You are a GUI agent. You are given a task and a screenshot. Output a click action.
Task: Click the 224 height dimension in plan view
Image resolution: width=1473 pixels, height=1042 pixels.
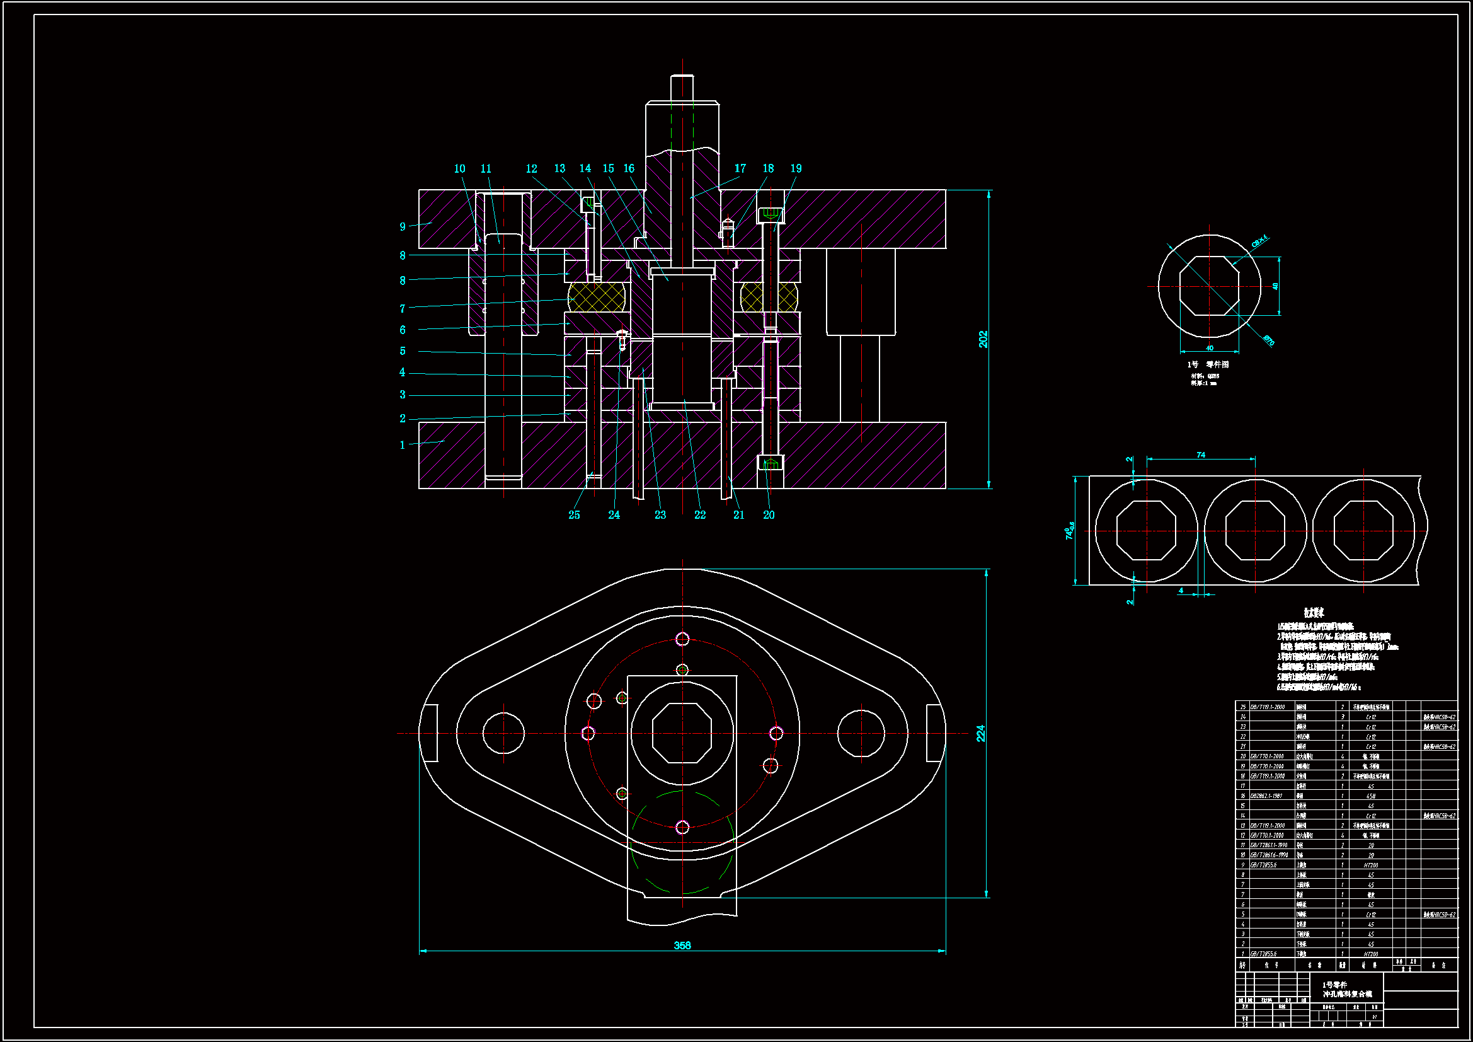coord(980,733)
